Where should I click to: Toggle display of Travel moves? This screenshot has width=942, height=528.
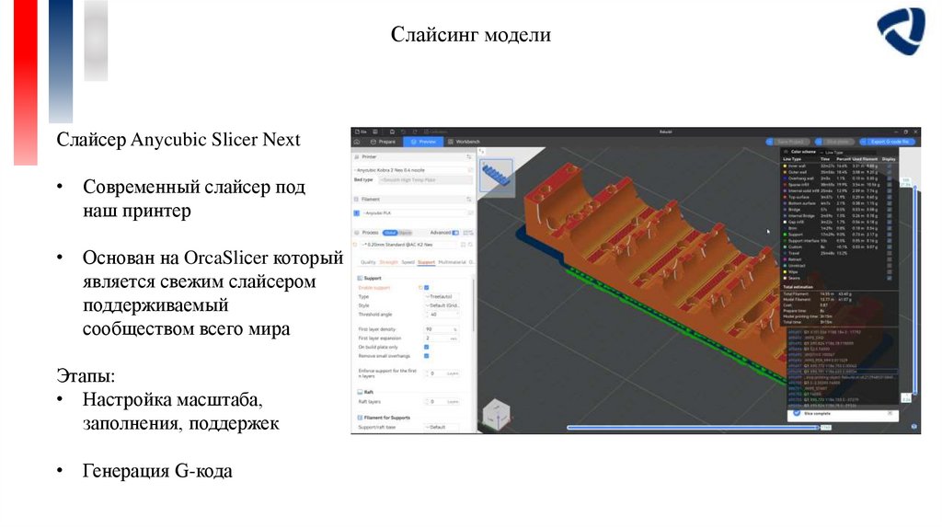[x=890, y=253]
